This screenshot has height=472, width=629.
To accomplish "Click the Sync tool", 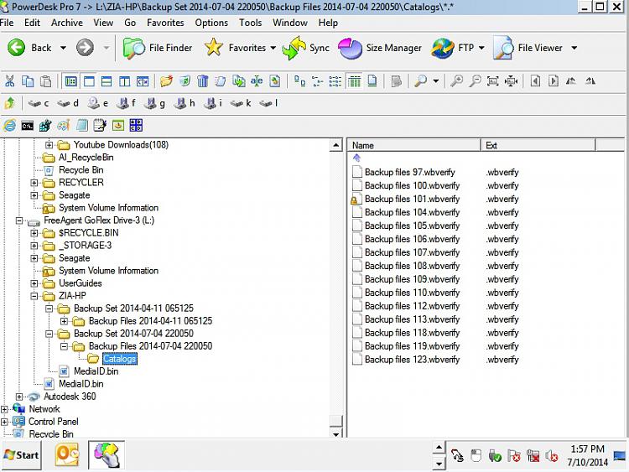I will tap(305, 48).
